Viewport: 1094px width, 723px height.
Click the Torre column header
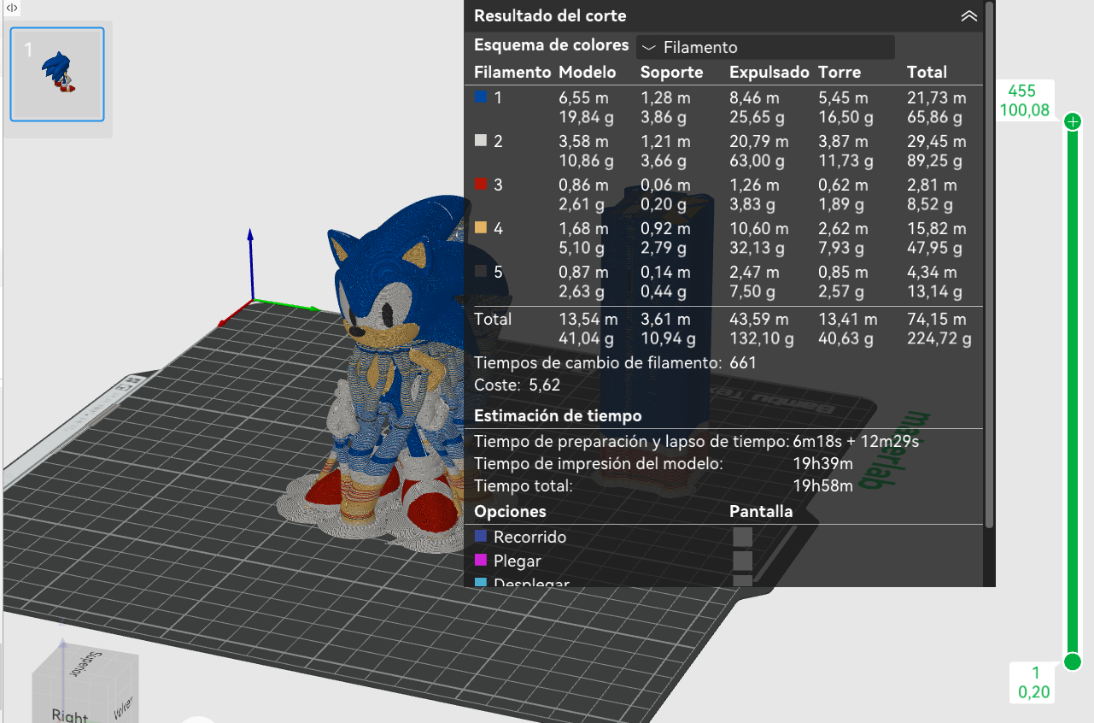(839, 73)
